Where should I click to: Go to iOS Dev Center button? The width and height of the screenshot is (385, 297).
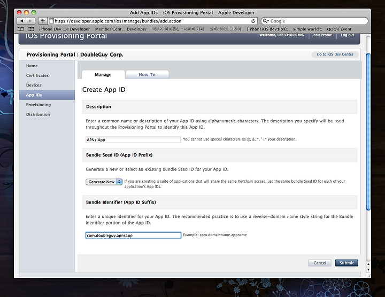click(335, 54)
